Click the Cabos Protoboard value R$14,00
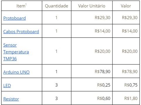This screenshot has width=141, height=105. (x=130, y=31)
